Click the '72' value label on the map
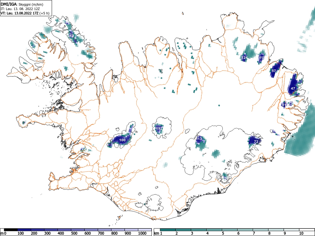 click(x=256, y=142)
